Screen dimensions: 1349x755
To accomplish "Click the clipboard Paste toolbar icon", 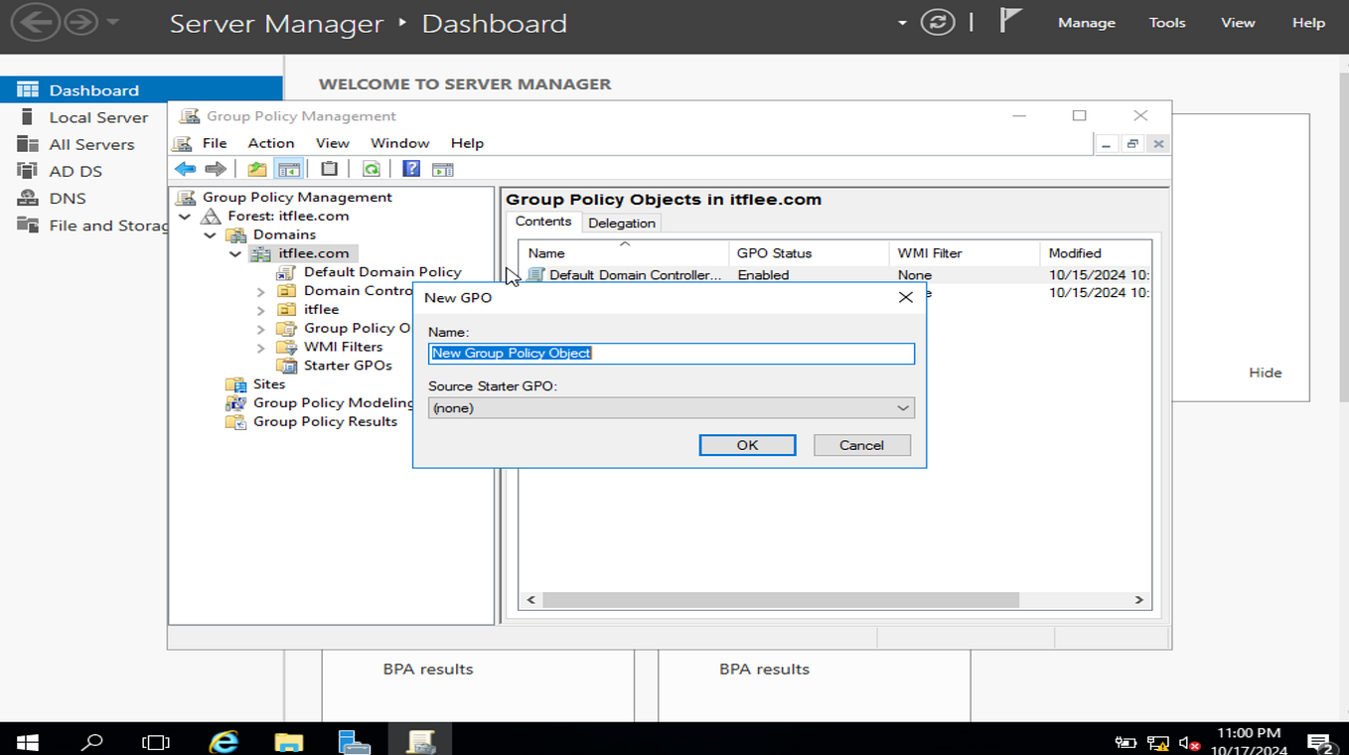I will coord(330,169).
